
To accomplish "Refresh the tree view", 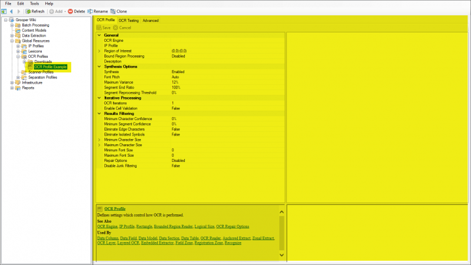I will tap(35, 11).
